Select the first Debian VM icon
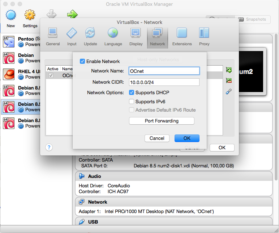279x233 pixels. tap(9, 58)
